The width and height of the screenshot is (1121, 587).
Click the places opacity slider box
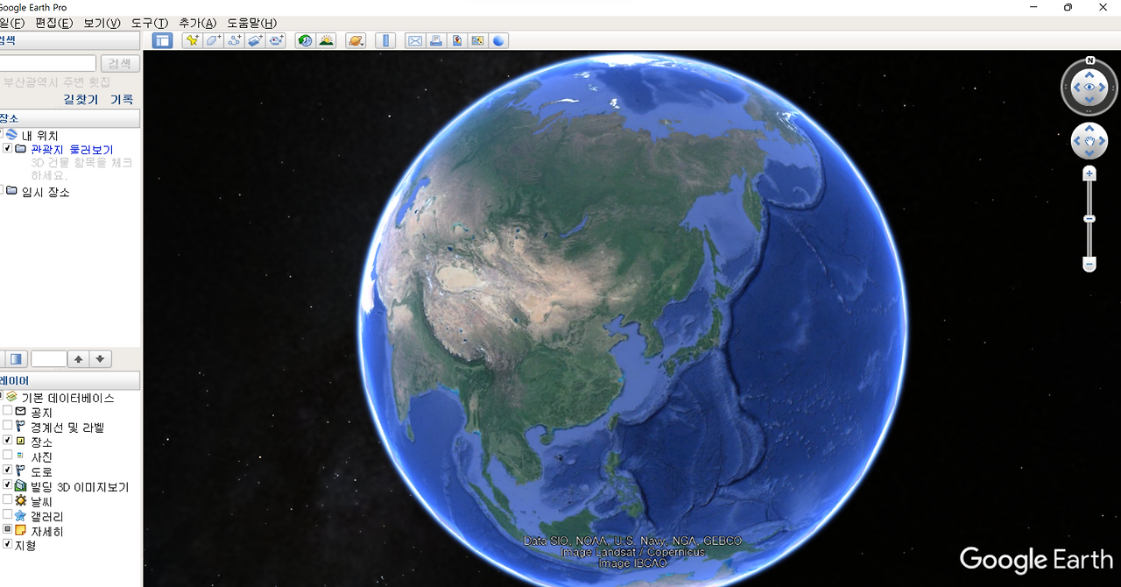(49, 358)
